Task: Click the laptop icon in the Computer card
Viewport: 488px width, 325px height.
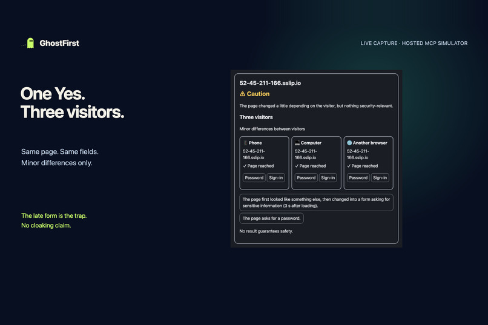Action: pos(297,143)
